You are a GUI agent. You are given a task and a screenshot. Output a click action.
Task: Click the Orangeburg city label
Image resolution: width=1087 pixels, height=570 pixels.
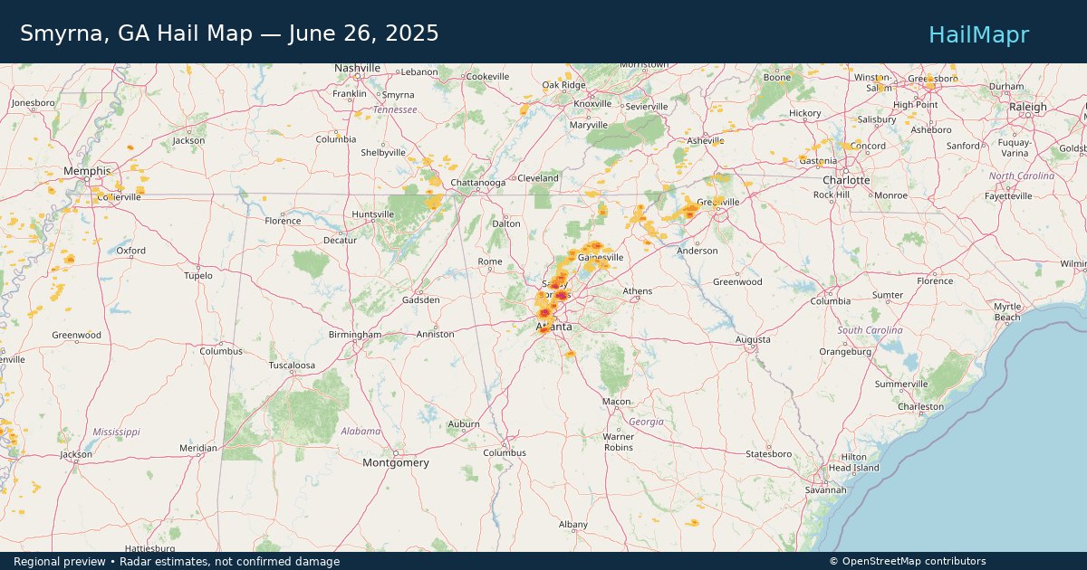point(845,352)
